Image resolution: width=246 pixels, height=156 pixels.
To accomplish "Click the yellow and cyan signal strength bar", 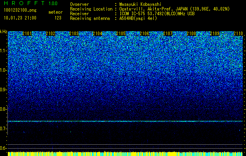I will coord(125,154).
